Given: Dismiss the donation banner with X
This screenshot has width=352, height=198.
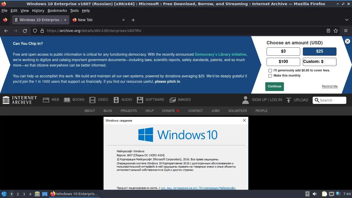Looking at the screenshot, I should point(348,41).
